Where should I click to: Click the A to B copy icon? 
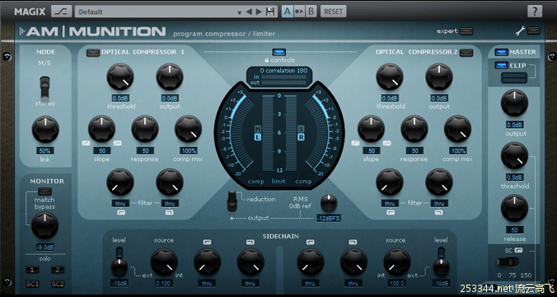pos(299,12)
